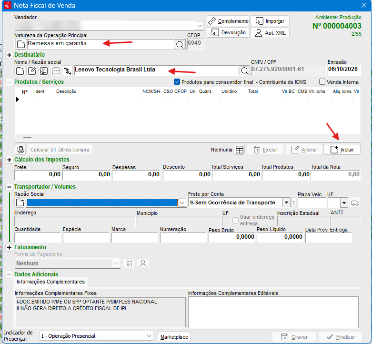Click Placa Veíc. input field
The width and height of the screenshot is (372, 344).
(312, 203)
